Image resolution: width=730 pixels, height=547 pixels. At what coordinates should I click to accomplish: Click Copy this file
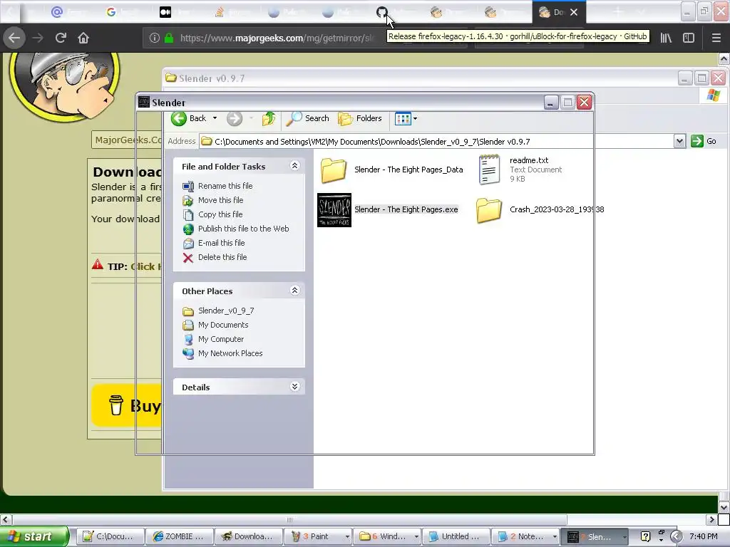coord(220,214)
